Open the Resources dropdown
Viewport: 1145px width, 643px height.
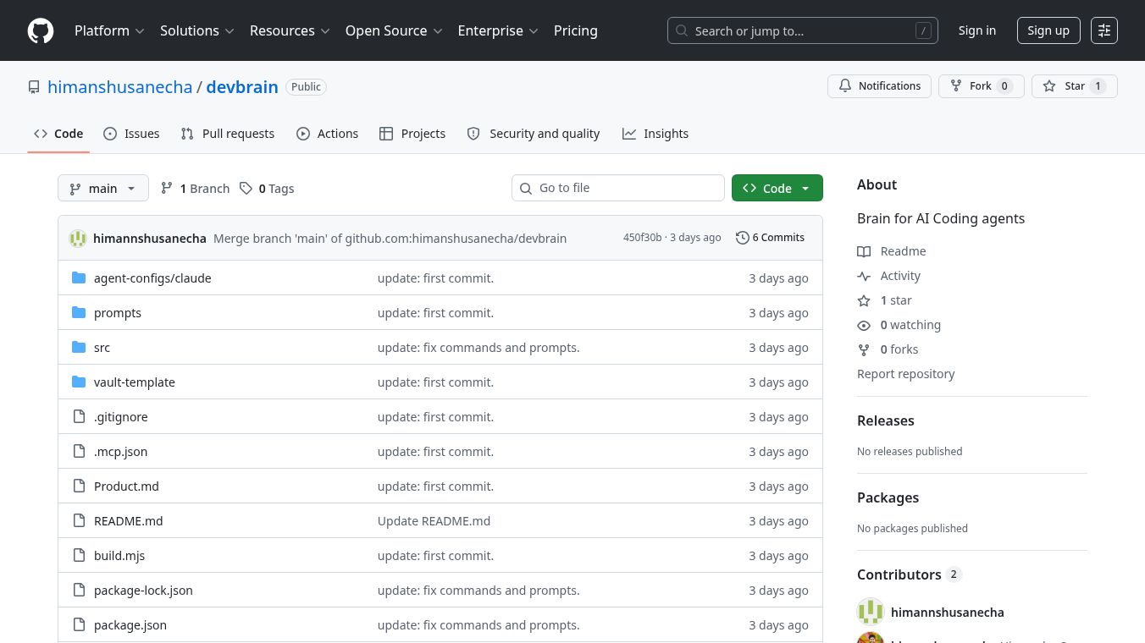click(x=289, y=30)
